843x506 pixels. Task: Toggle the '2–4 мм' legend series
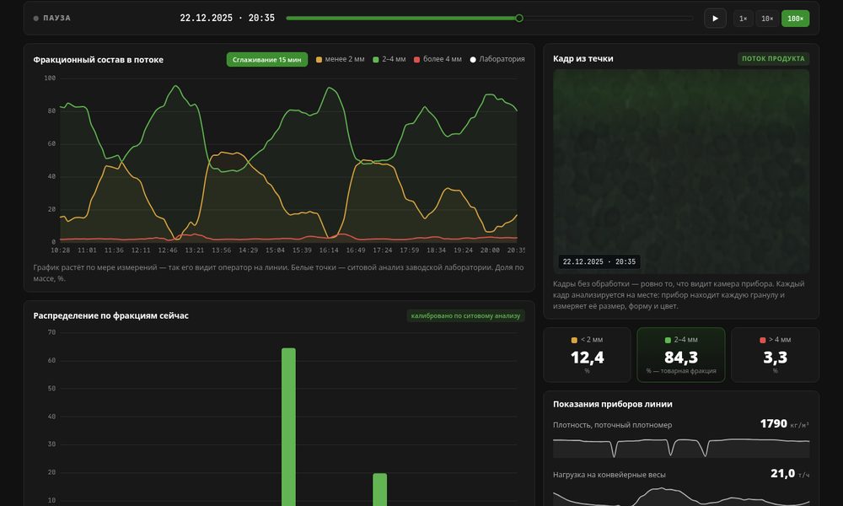pyautogui.click(x=389, y=59)
